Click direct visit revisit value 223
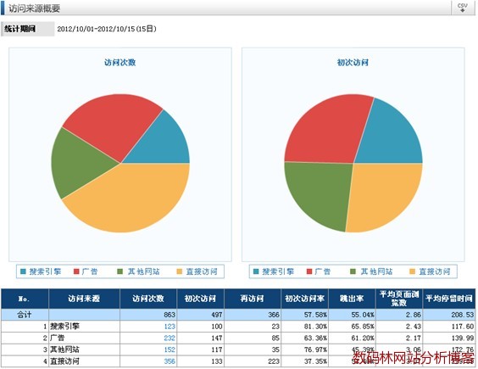 tap(274, 361)
